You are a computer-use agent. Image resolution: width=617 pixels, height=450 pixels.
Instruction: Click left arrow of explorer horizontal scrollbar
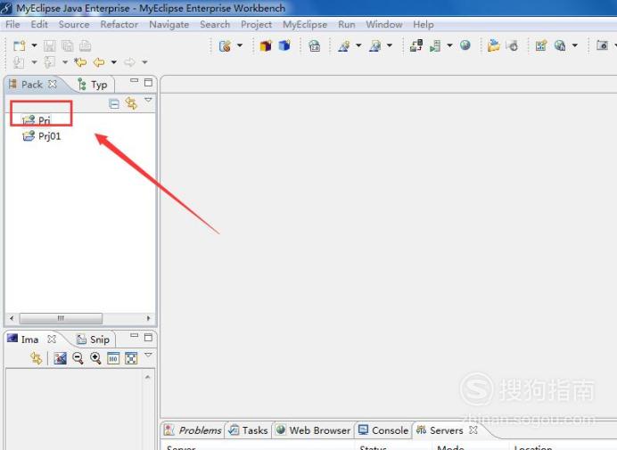point(12,318)
